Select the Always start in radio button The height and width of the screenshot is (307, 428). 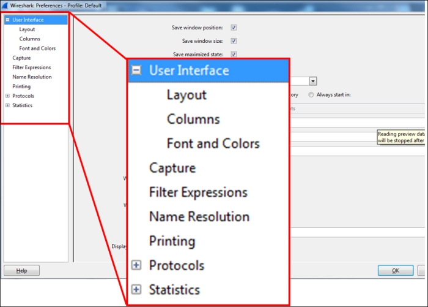(311, 94)
